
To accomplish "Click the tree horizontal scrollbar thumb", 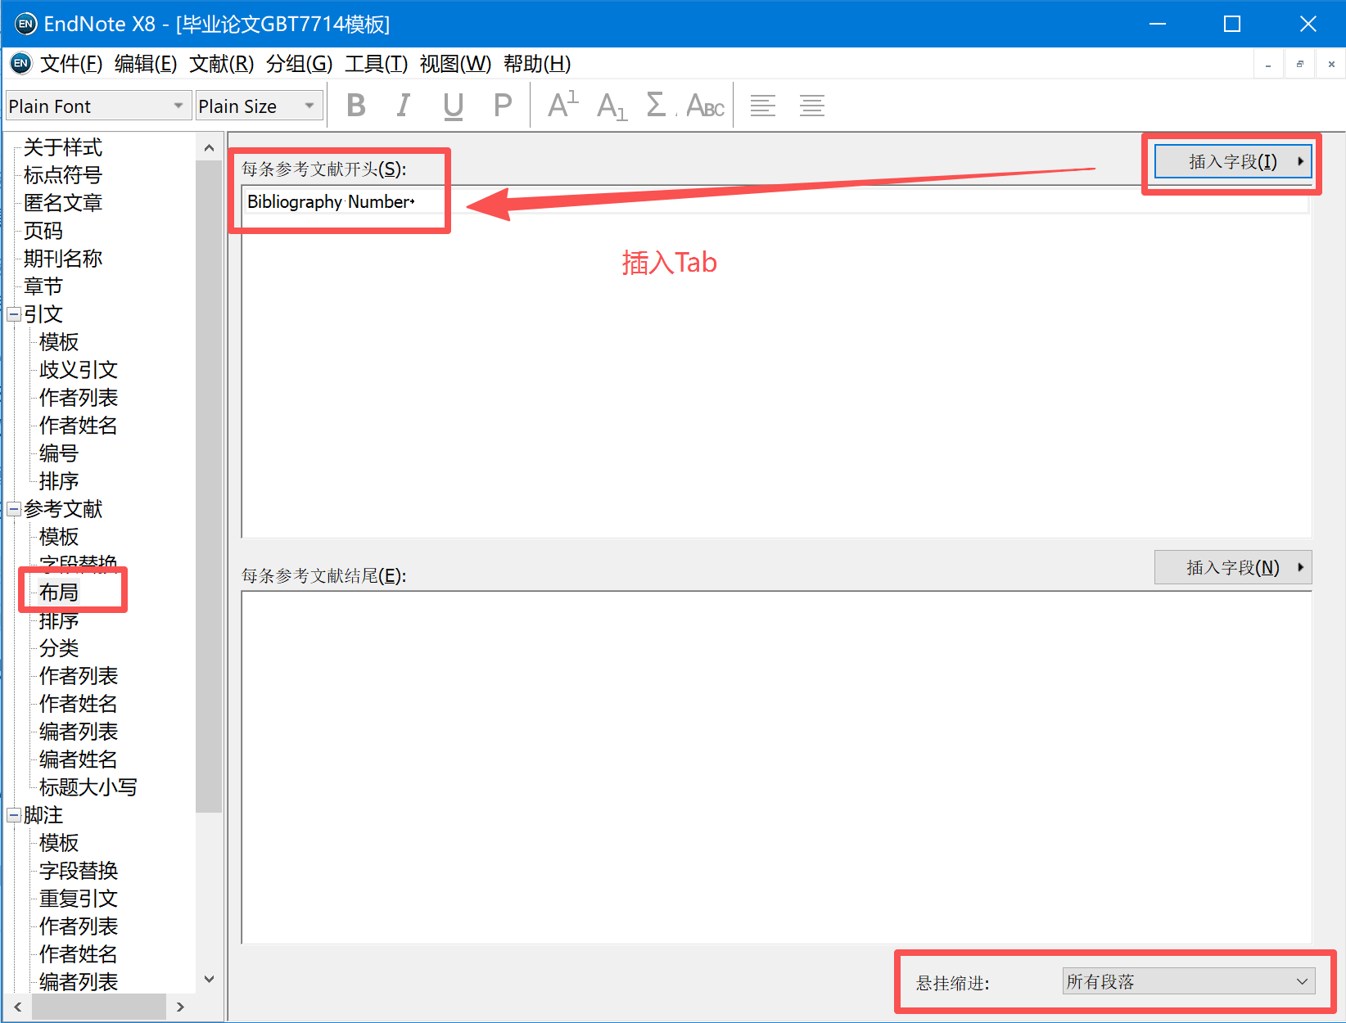I will [98, 1007].
